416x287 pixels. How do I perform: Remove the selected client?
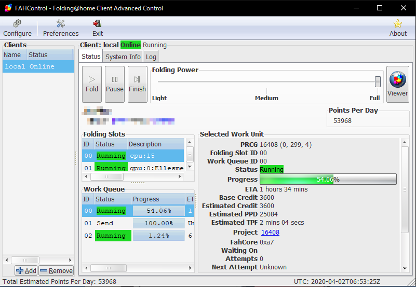coord(56,270)
